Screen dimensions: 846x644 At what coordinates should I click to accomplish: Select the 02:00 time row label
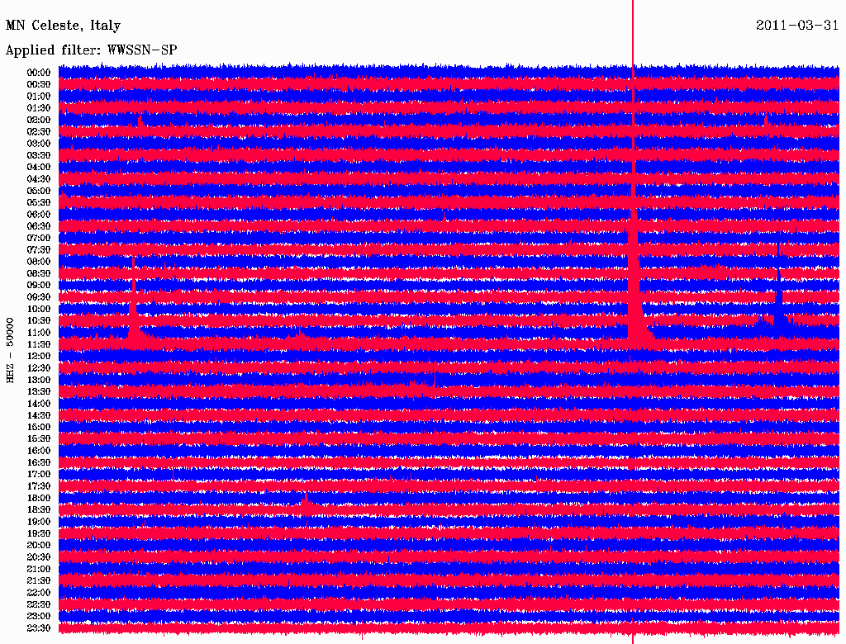(39, 120)
